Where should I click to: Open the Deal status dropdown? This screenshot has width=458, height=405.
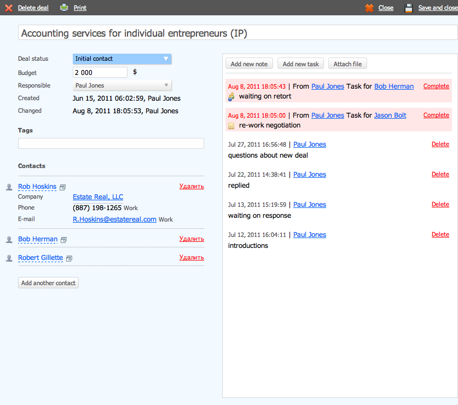(x=122, y=59)
